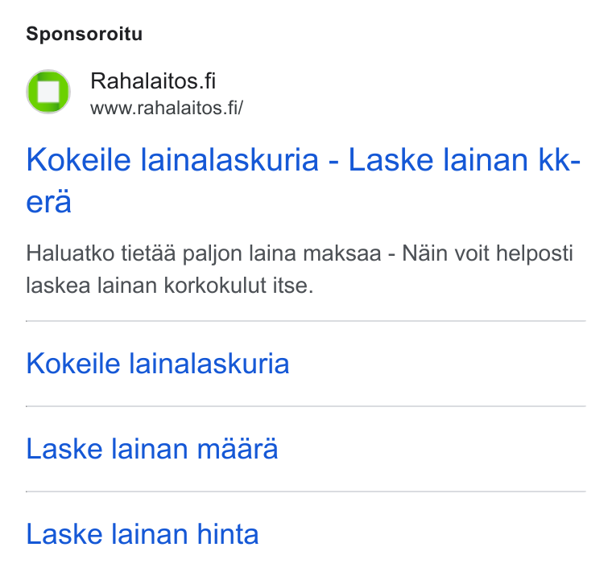Viewport: 612px width, 576px height.
Task: Click the divider line above the Laske lainan hinta sitelink
Action: pyautogui.click(x=306, y=492)
